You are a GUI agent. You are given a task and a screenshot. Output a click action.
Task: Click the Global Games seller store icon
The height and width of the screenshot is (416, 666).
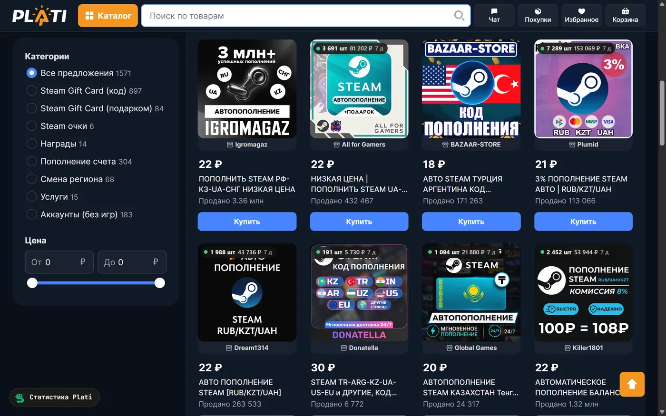[449, 348]
